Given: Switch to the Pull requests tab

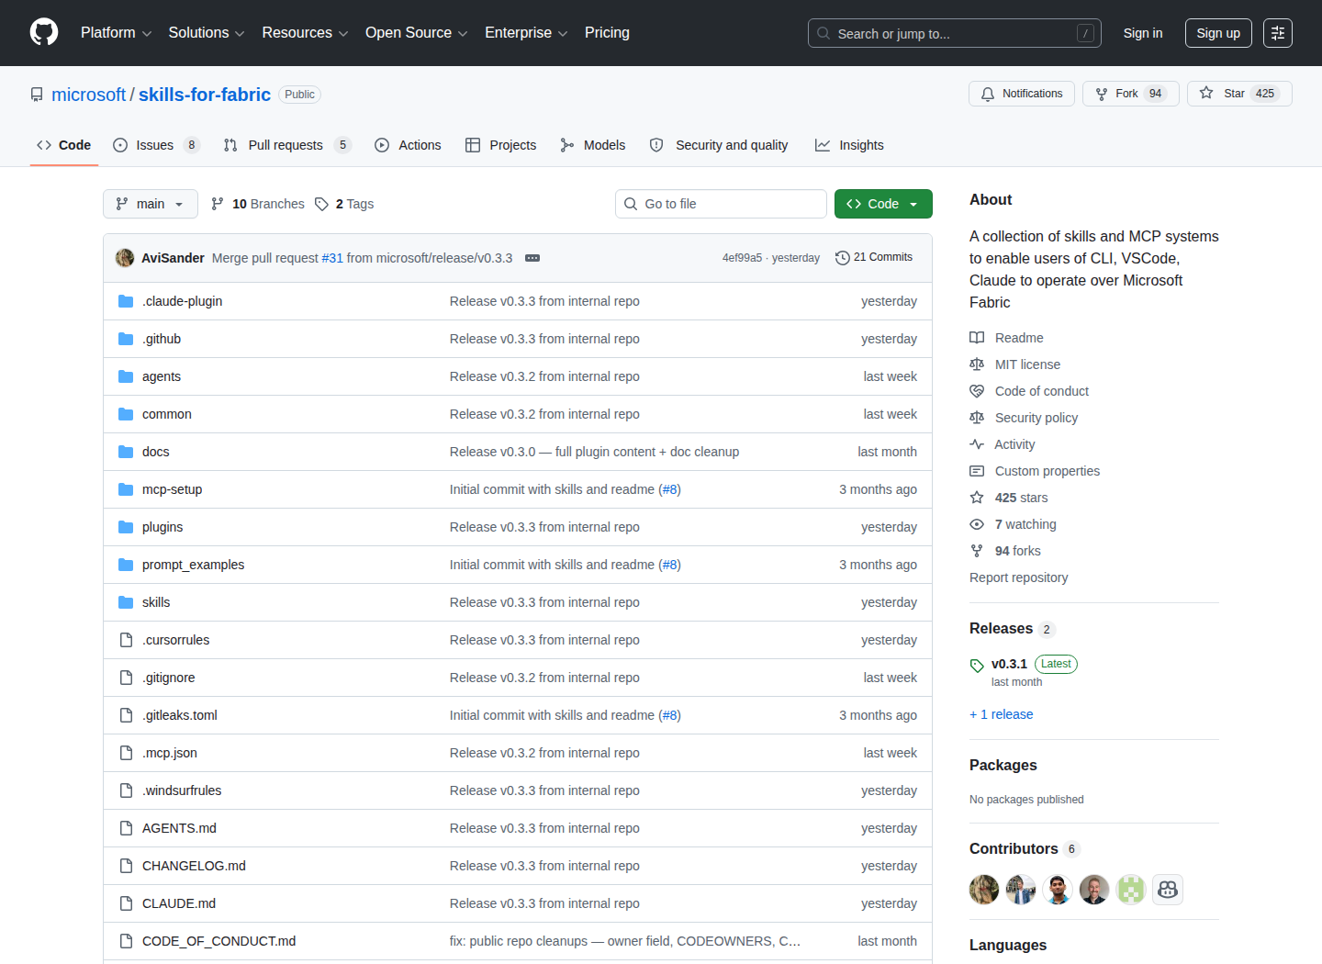Looking at the screenshot, I should (287, 145).
